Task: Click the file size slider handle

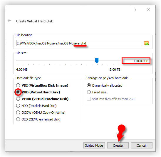Action: pos(97,60)
